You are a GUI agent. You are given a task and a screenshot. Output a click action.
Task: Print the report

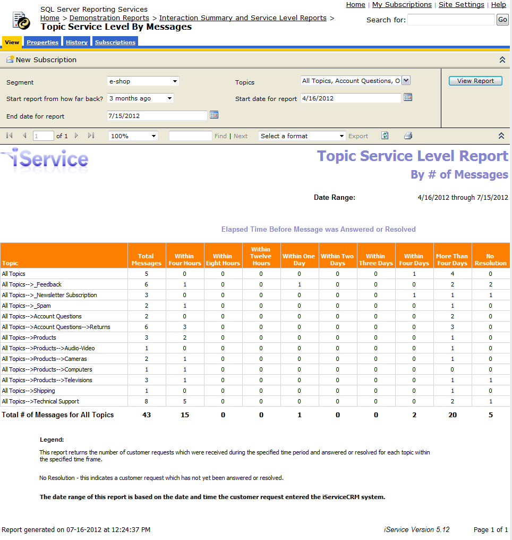point(408,136)
